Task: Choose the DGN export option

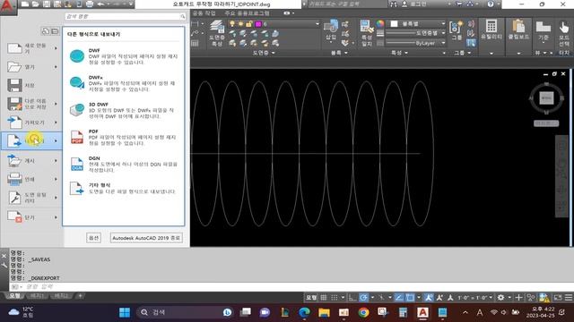Action: (124, 165)
